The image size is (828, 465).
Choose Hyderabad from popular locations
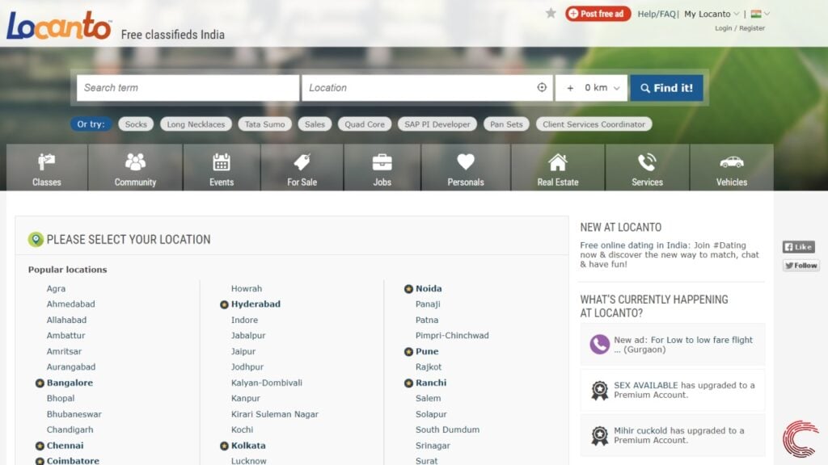point(256,304)
